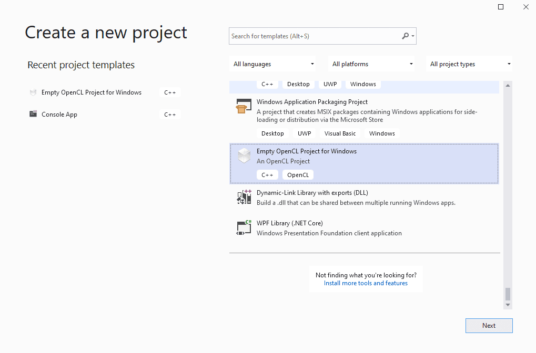Click the scrollbar down arrow

coord(508,305)
